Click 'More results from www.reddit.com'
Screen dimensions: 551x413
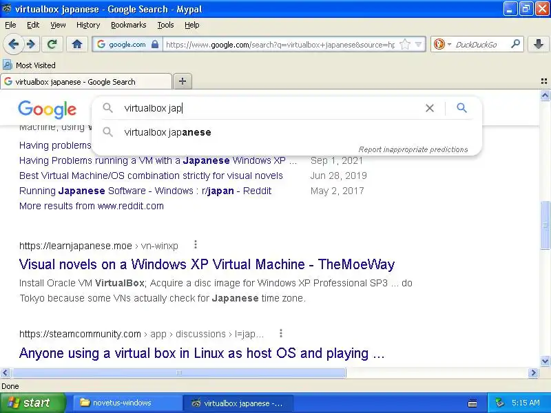point(92,206)
